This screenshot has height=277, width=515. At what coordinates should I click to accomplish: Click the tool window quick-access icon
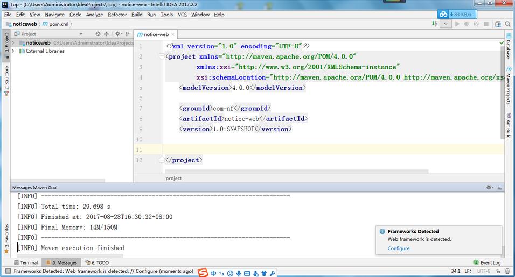tap(8, 271)
